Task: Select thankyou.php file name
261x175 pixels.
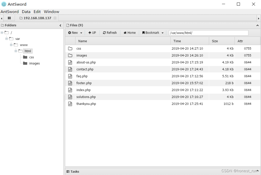Action: click(x=86, y=104)
